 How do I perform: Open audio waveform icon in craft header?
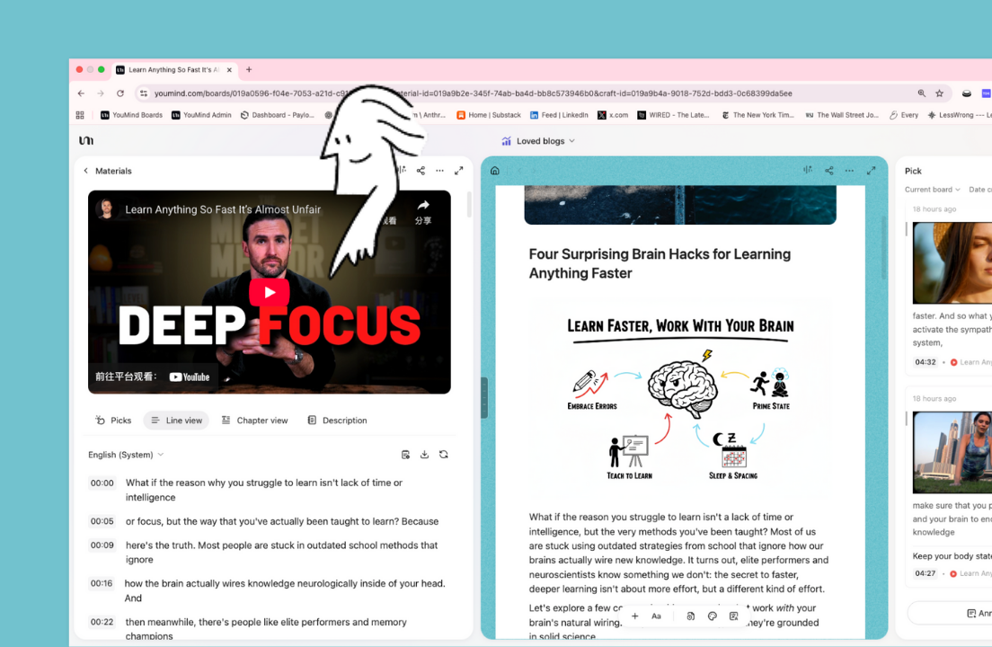(x=808, y=170)
